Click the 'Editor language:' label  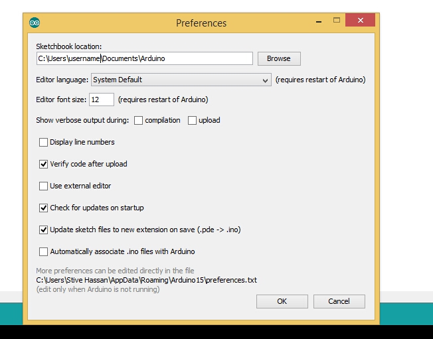coord(62,80)
